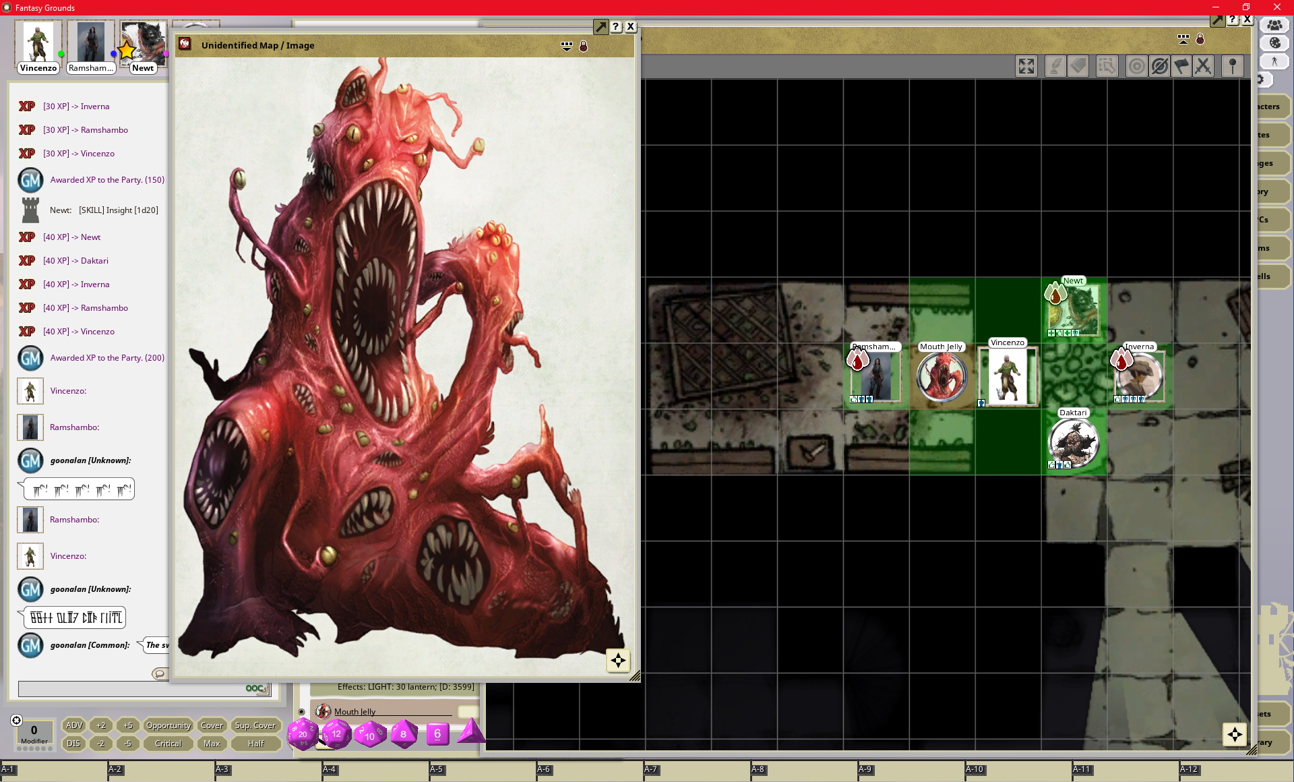The width and height of the screenshot is (1294, 782).
Task: Click the standing figure icon in sidebar
Action: click(1274, 61)
